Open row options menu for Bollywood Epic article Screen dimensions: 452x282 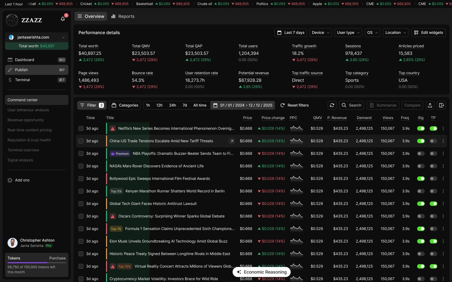click(x=443, y=179)
